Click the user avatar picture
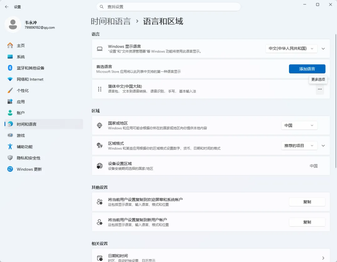Screen dimensions: 337x262 [13, 25]
